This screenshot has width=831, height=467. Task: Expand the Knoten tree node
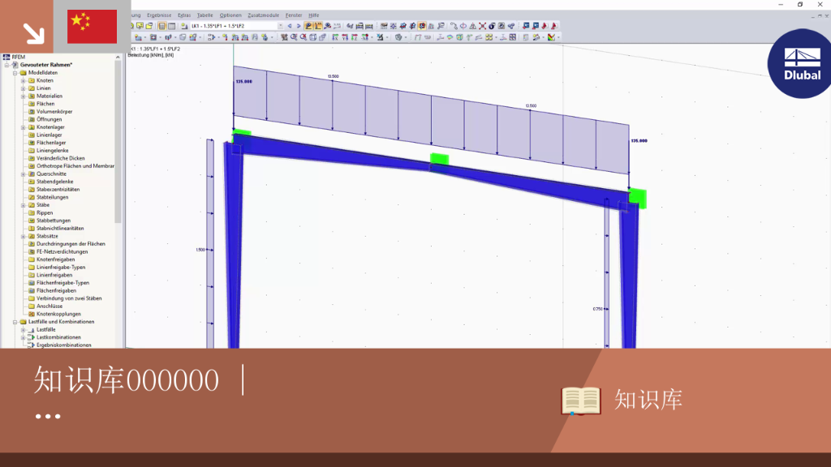coord(24,80)
